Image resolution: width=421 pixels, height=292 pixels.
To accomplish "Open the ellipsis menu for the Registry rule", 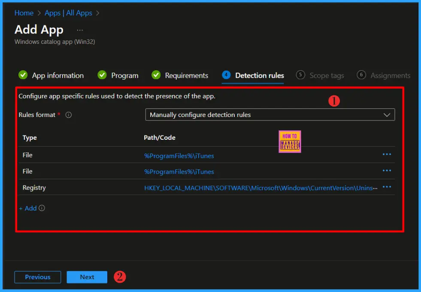I will (387, 187).
